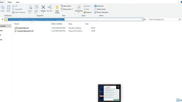The image size is (182, 102).
Task: Click the Cut scissors command
Action: pos(15,6)
